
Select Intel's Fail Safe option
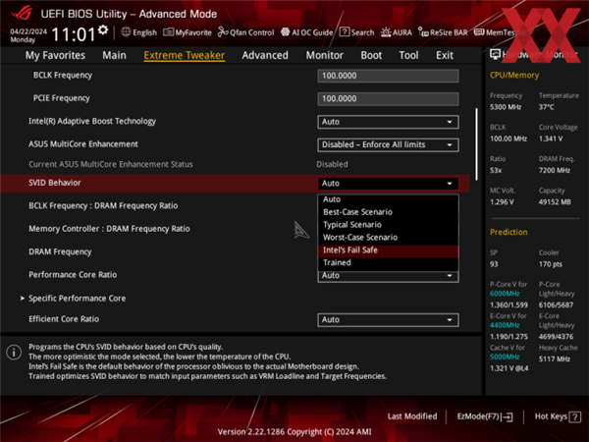click(350, 250)
